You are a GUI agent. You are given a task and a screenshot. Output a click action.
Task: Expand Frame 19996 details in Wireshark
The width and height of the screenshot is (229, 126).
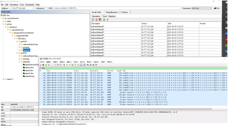(40, 112)
